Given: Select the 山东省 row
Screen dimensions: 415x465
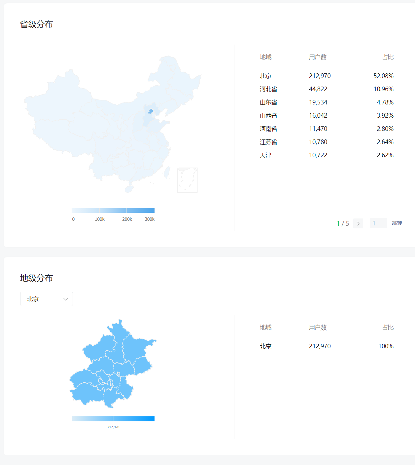Looking at the screenshot, I should coord(327,102).
